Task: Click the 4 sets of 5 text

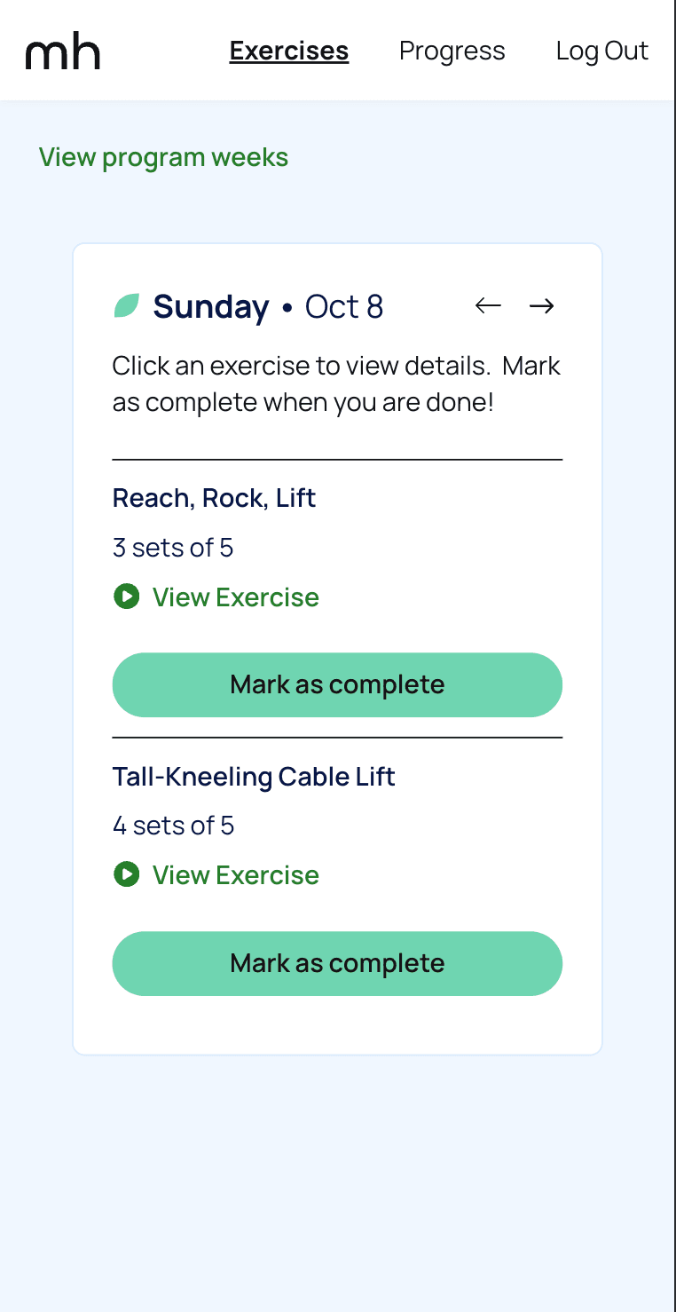Action: 173,826
